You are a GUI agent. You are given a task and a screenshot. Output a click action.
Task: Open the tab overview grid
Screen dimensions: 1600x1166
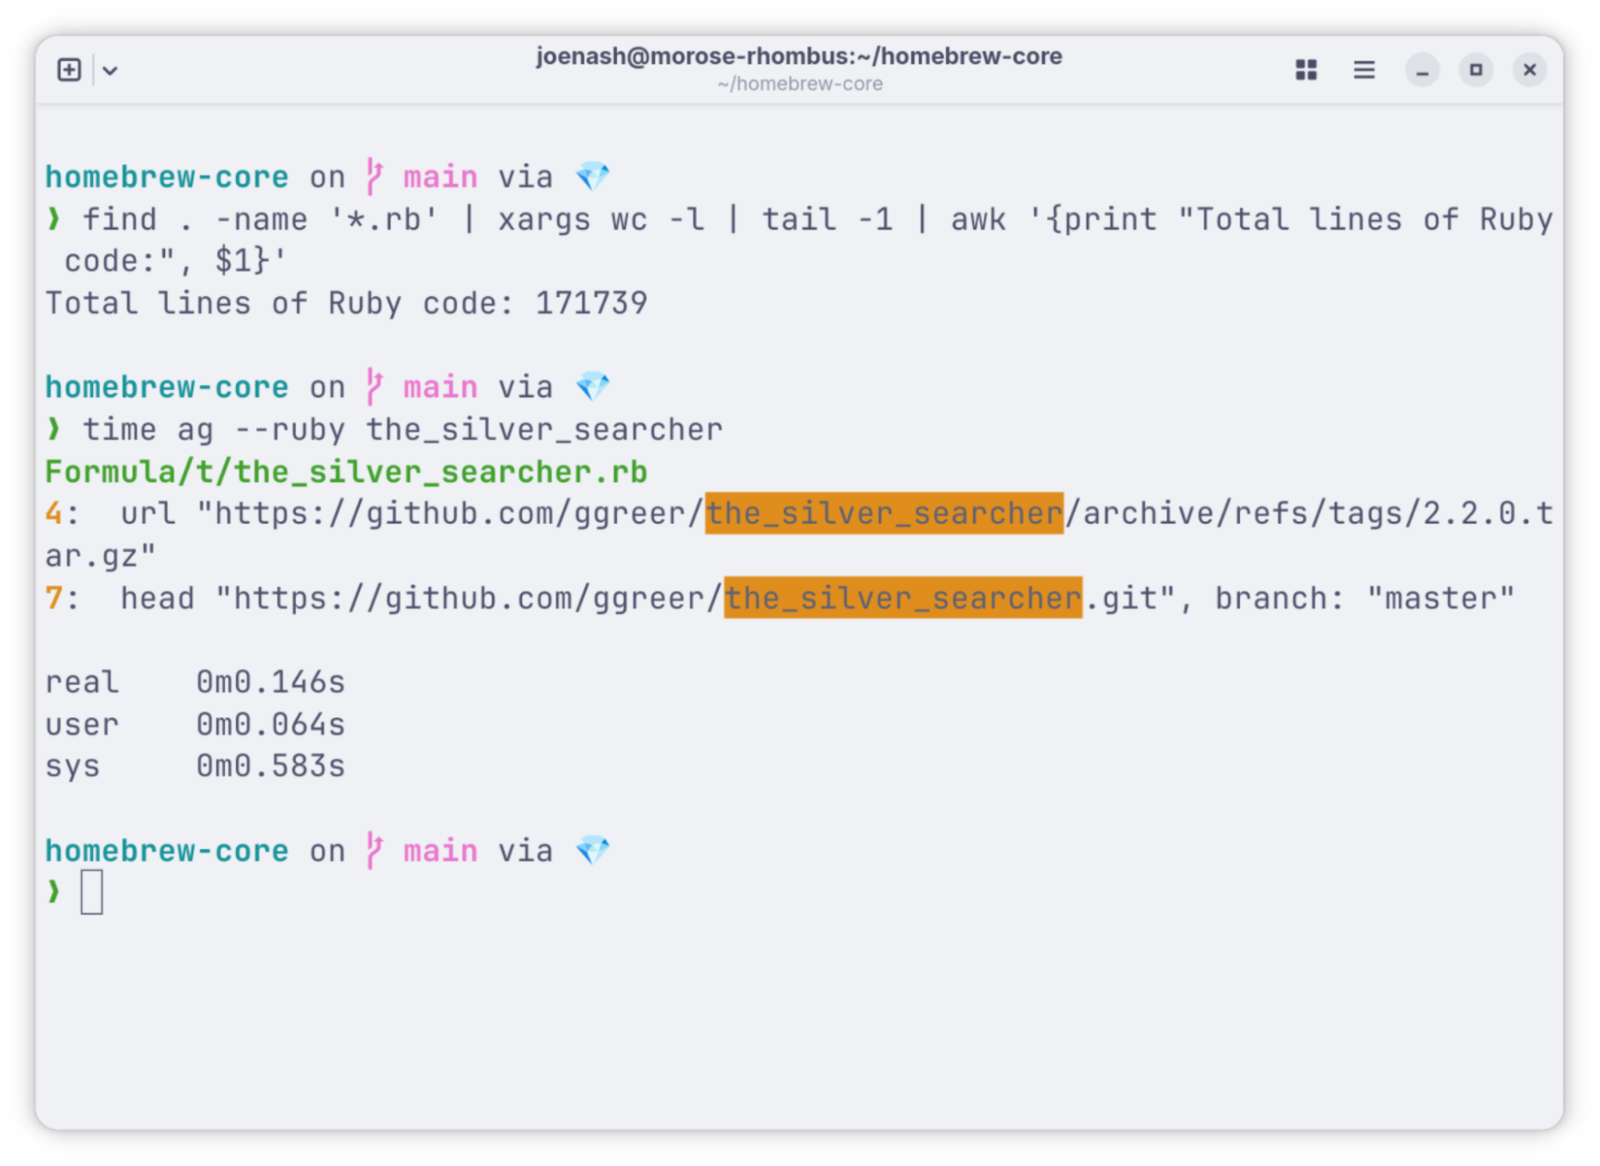coord(1305,70)
